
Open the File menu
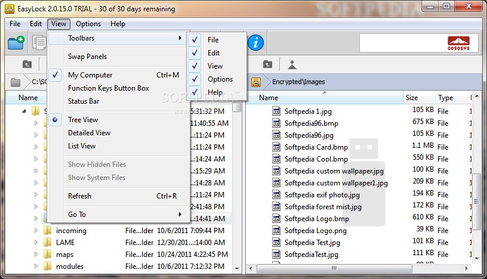15,24
